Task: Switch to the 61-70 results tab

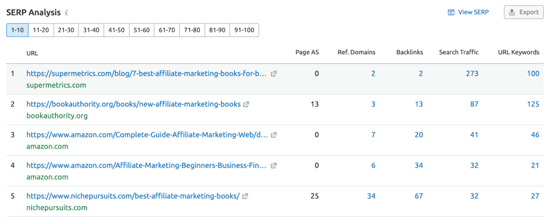Action: (167, 30)
